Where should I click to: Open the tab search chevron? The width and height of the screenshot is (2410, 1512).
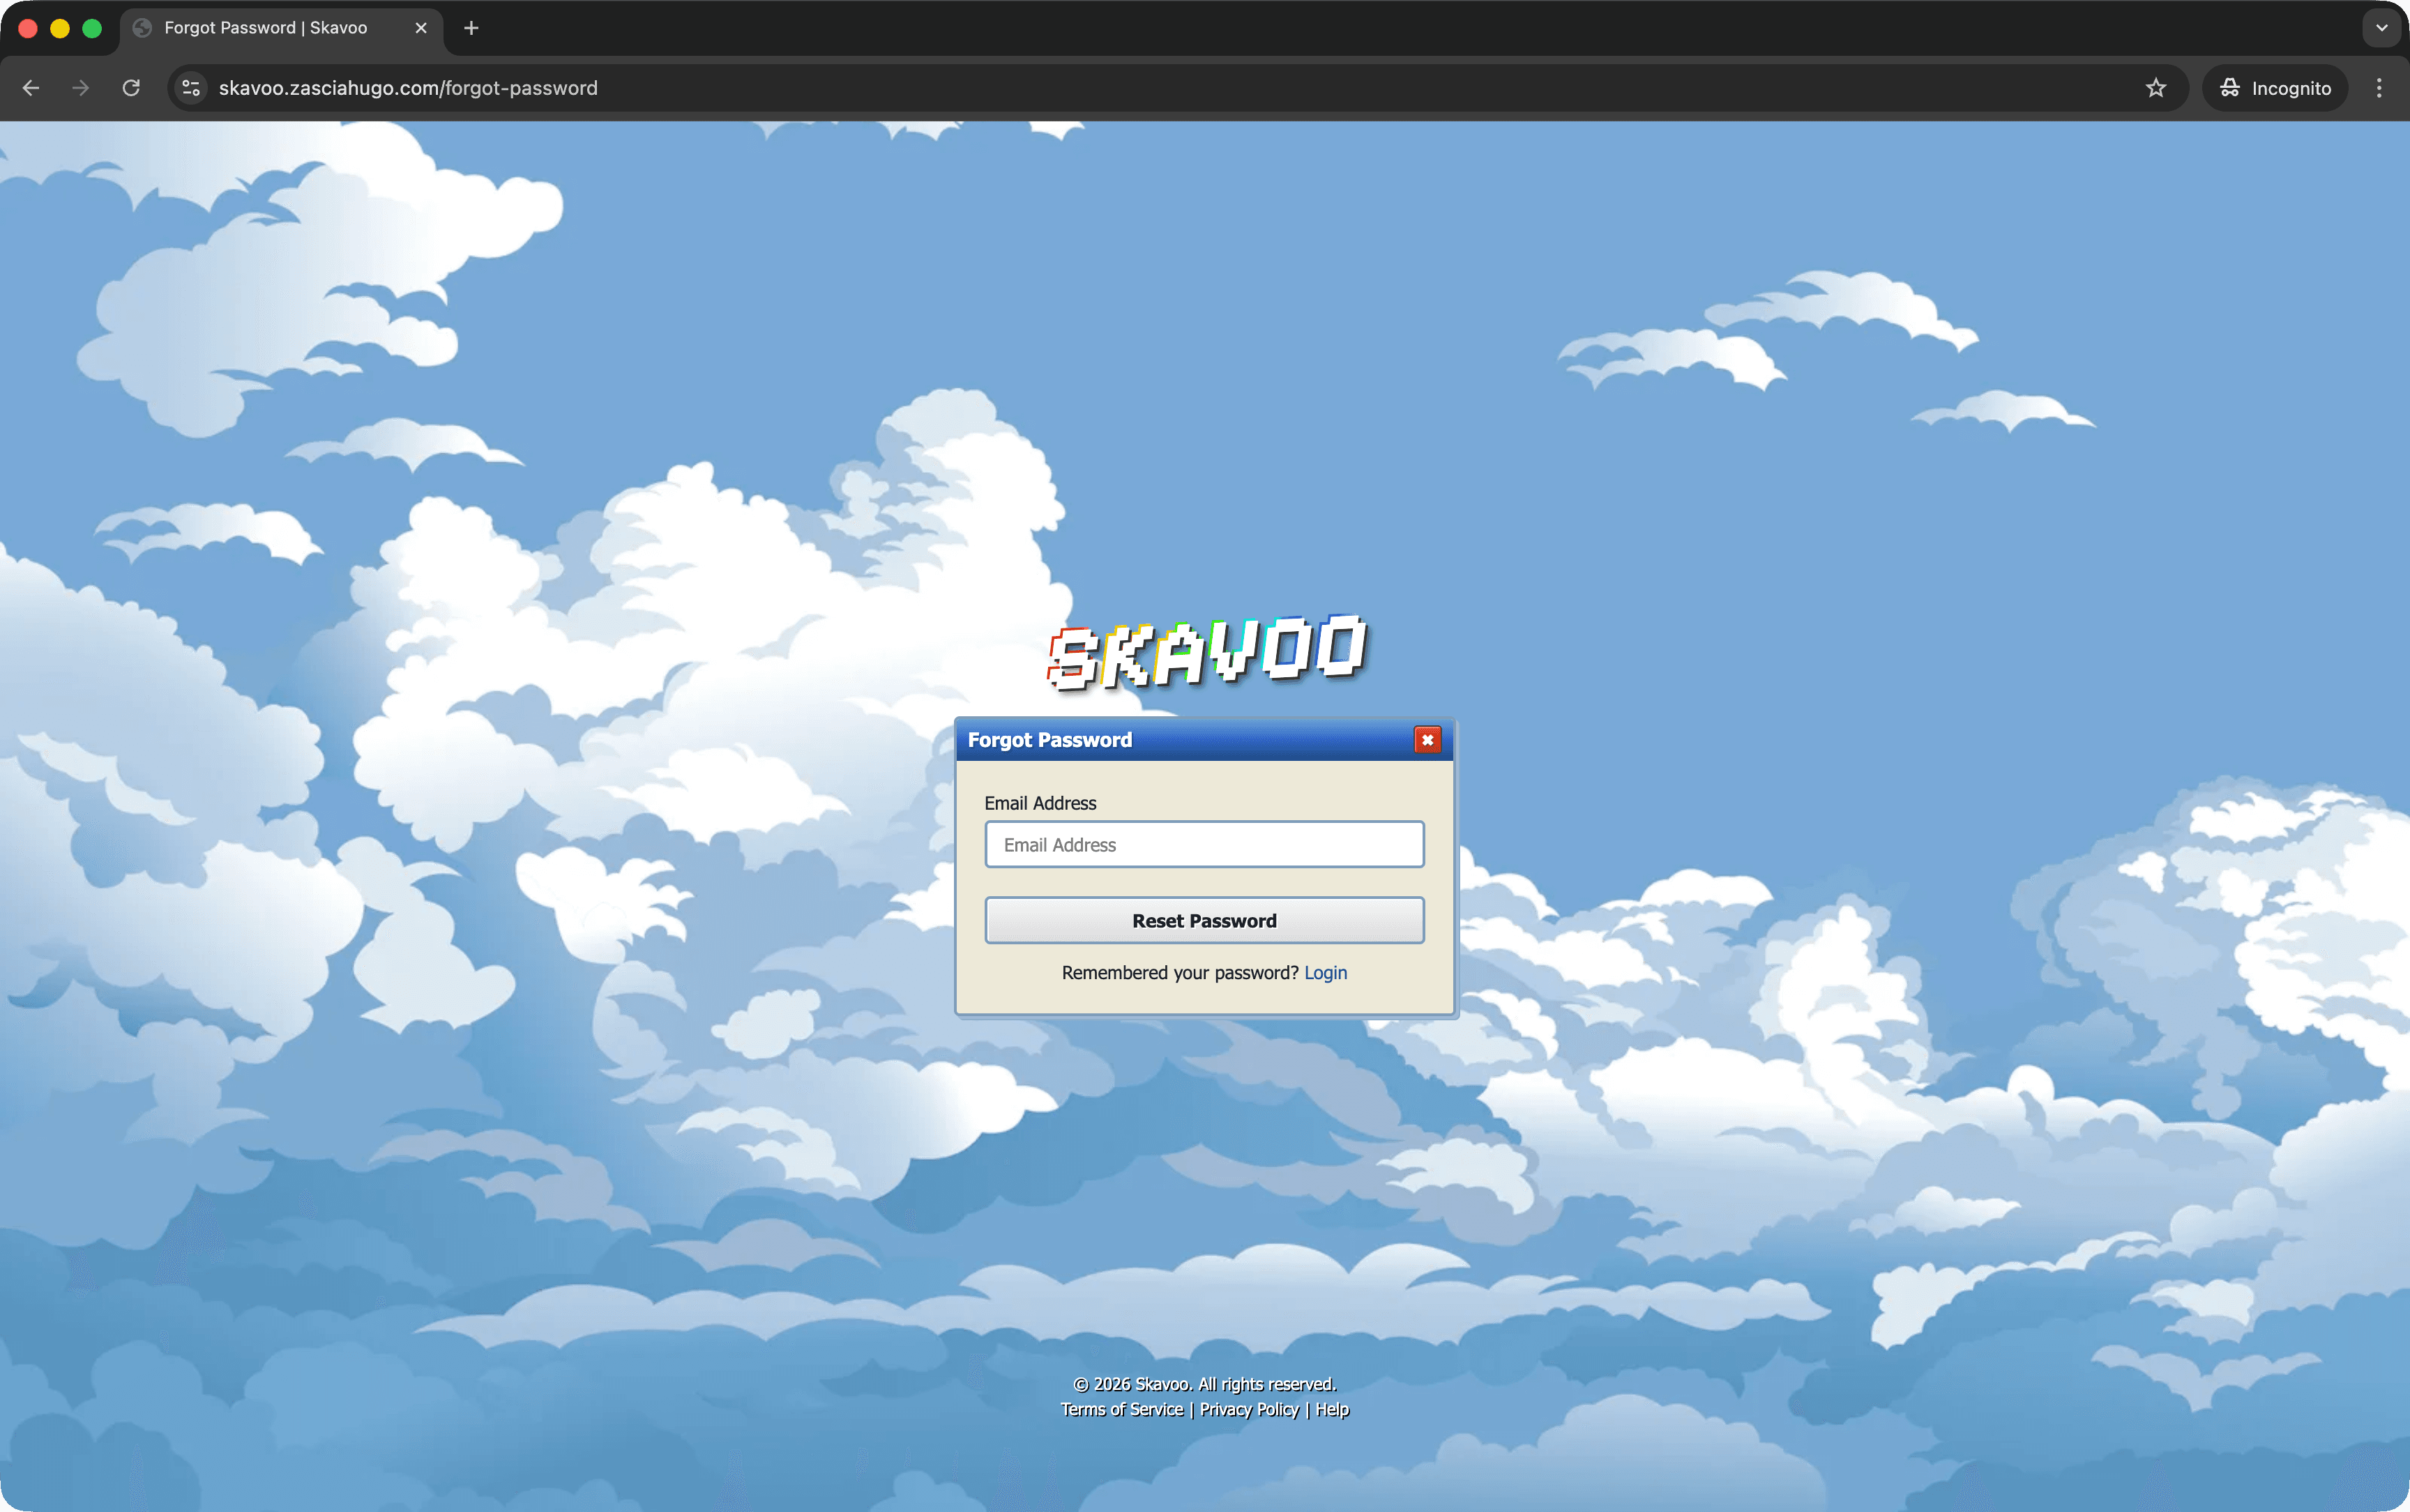coord(2382,28)
